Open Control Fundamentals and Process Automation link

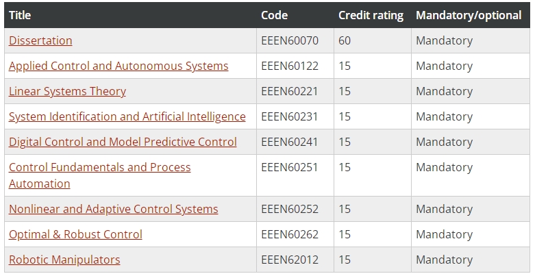99,175
